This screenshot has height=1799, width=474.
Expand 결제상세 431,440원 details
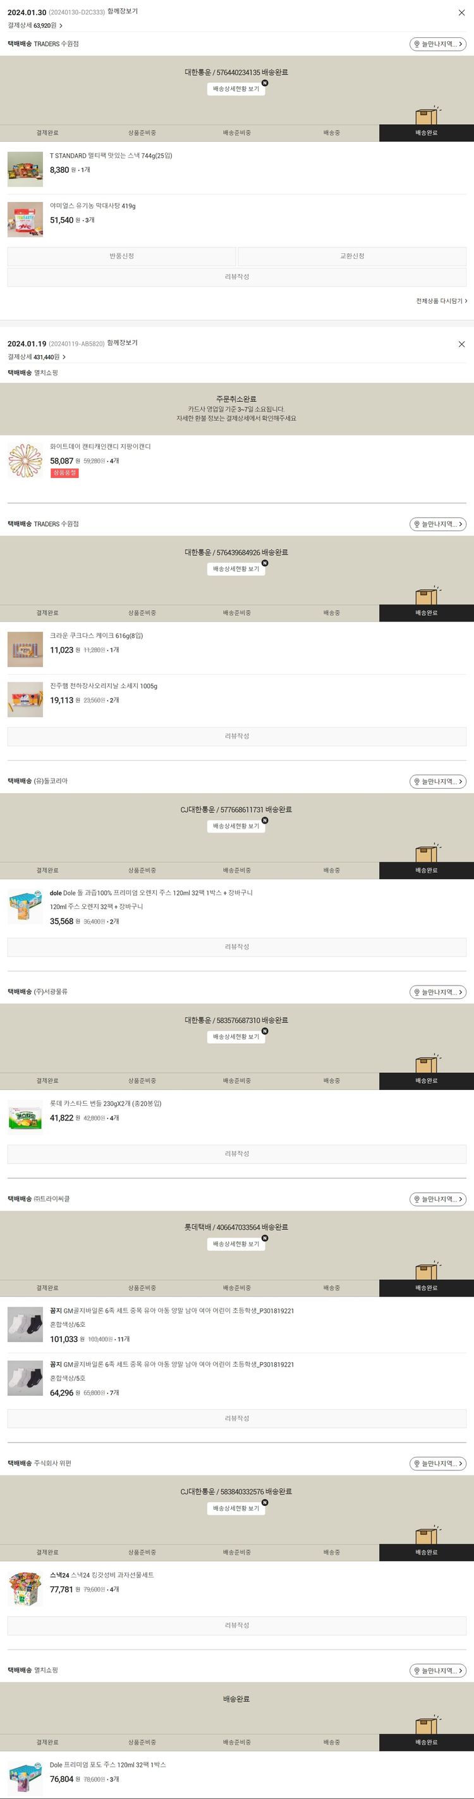[x=37, y=357]
